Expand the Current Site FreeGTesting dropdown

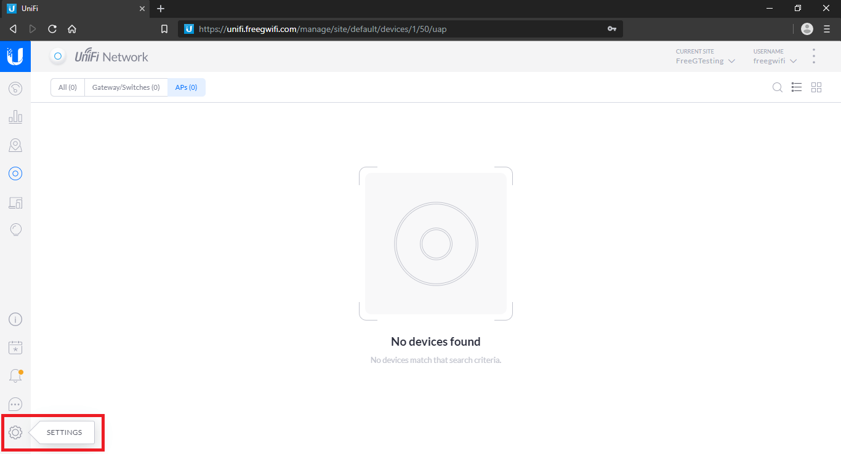706,57
